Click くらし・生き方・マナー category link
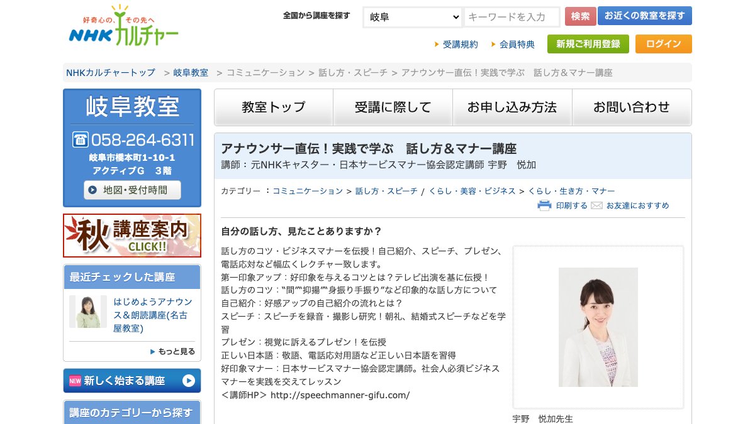 pos(571,191)
